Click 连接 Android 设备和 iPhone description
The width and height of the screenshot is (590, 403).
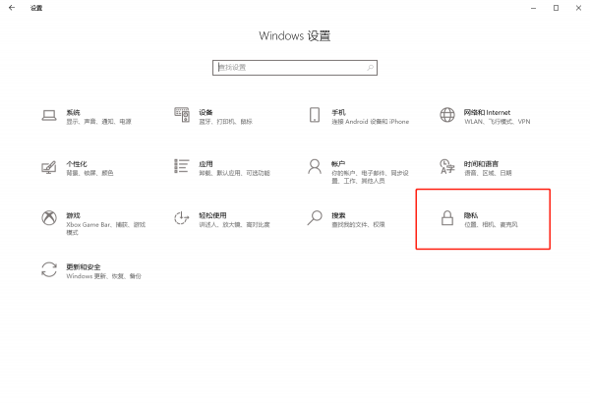point(371,122)
